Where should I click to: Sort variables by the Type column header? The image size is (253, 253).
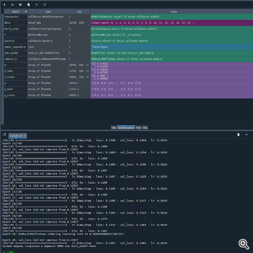[48, 11]
